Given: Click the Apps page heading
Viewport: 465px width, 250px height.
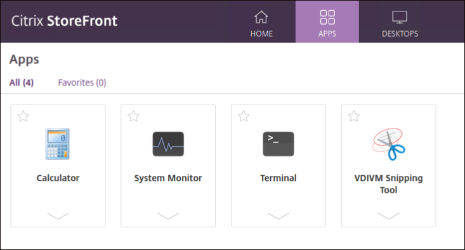Looking at the screenshot, I should click(x=24, y=59).
